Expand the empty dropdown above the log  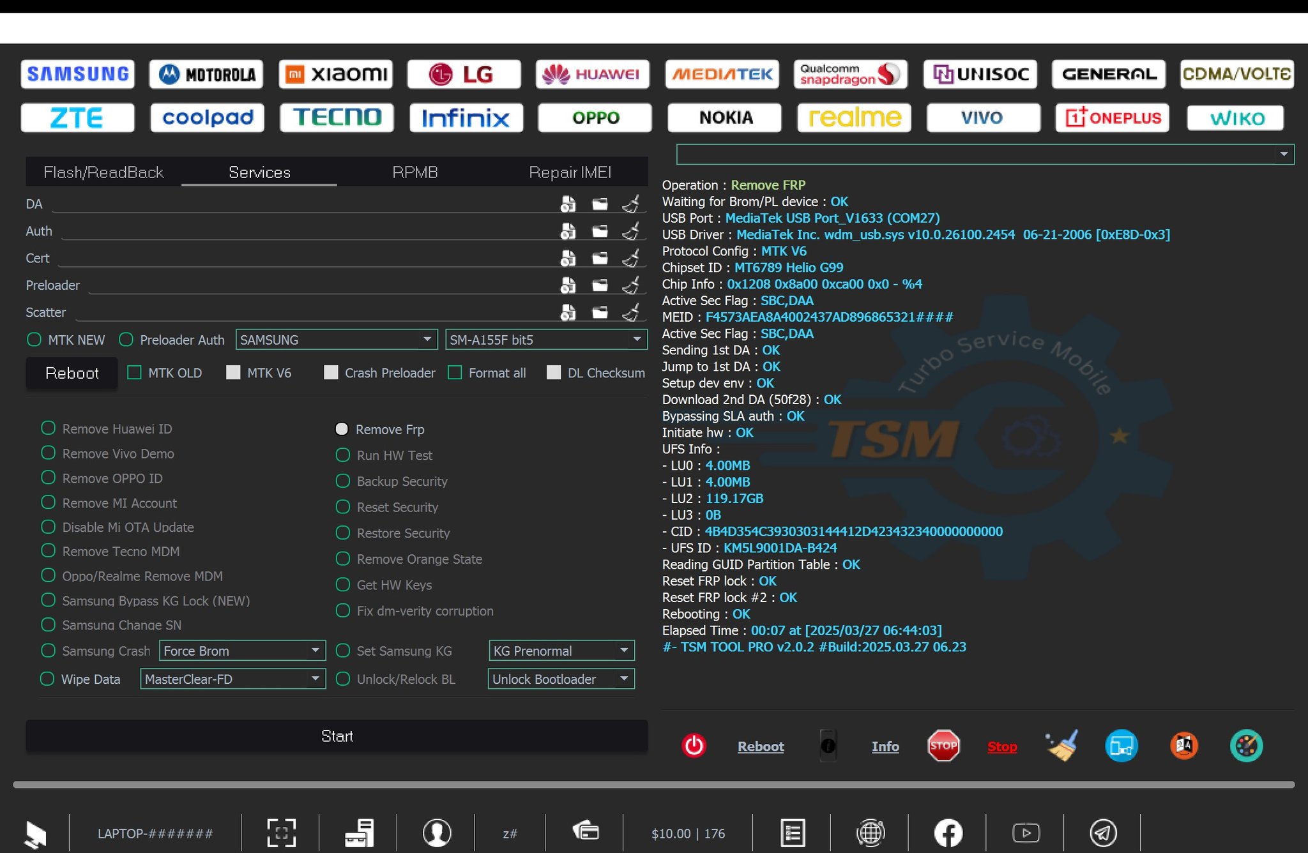(x=985, y=155)
